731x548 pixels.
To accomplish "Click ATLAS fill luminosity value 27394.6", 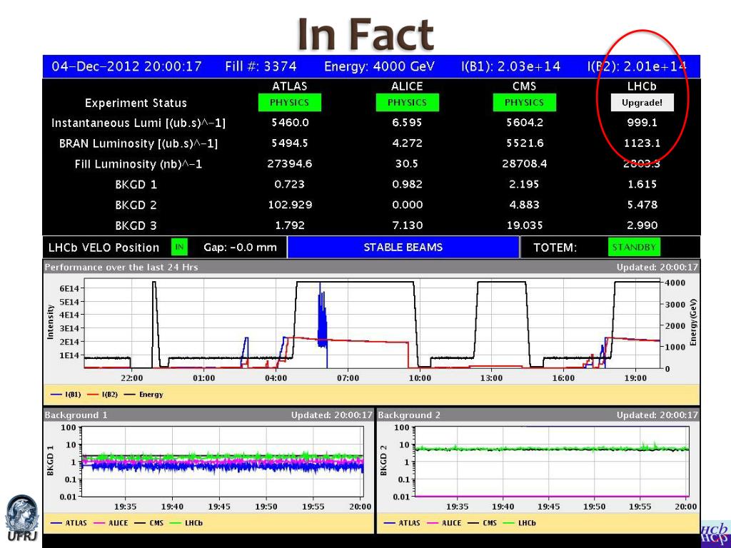I will [290, 163].
